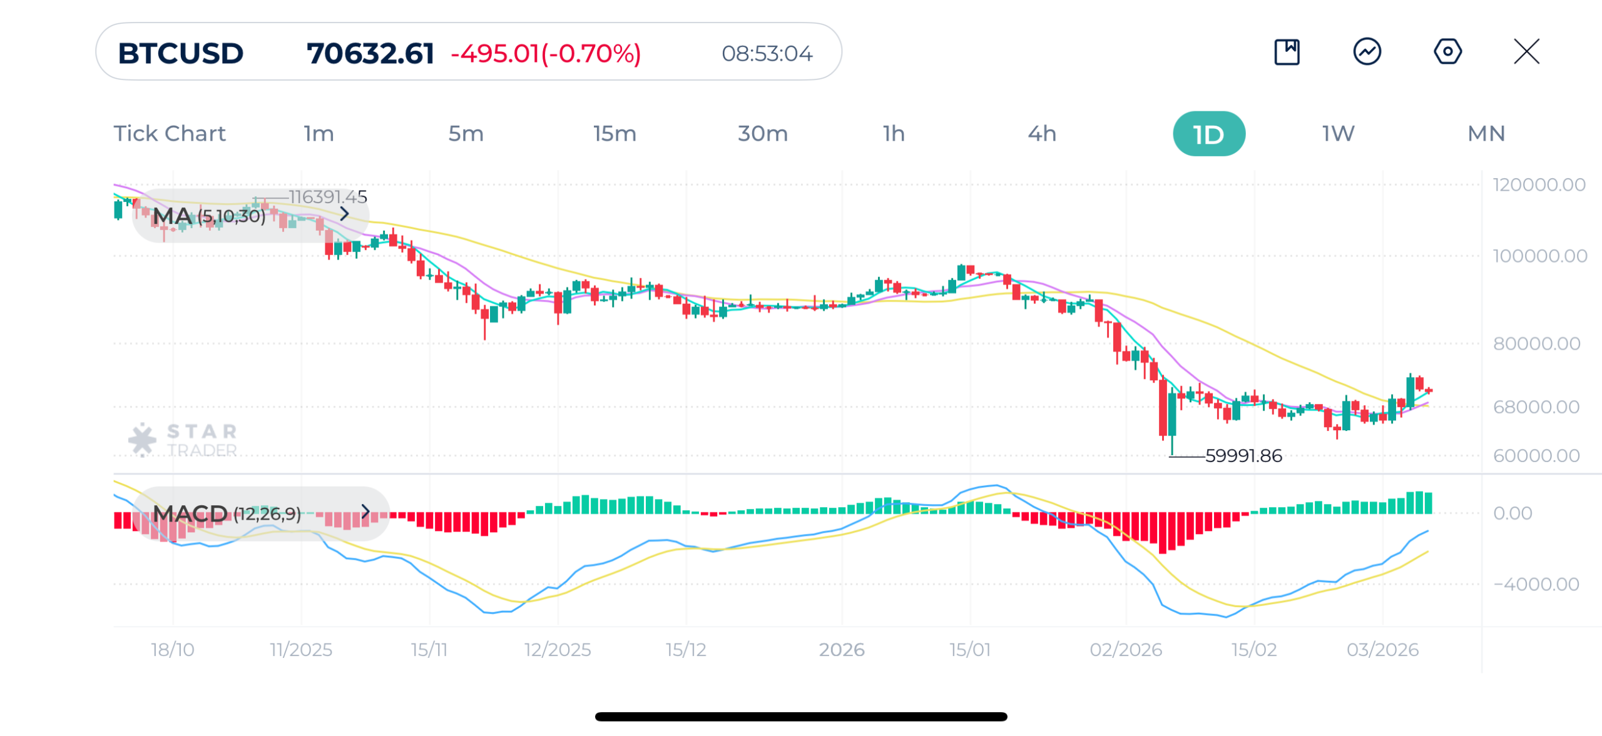Expand the MA (5,10,30) indicator settings
The width and height of the screenshot is (1602, 736).
tap(210, 214)
